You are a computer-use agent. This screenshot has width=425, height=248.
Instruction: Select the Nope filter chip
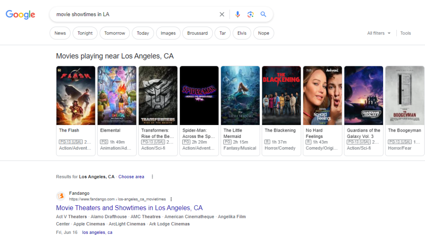tap(264, 33)
